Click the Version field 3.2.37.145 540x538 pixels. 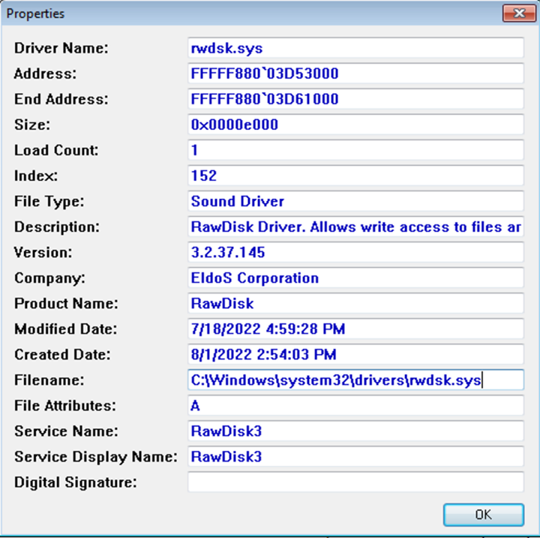coord(355,252)
